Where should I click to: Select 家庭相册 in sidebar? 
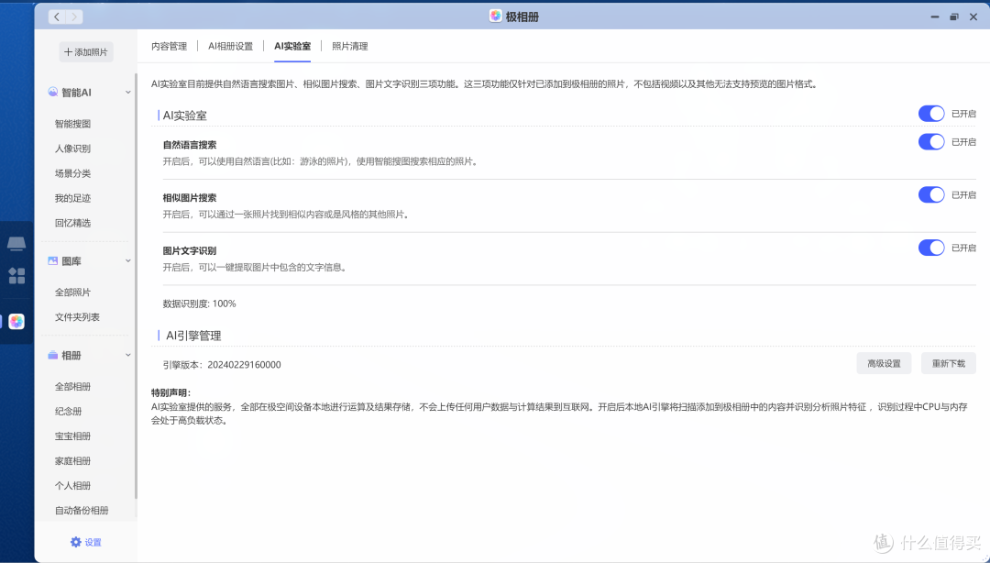(x=72, y=460)
